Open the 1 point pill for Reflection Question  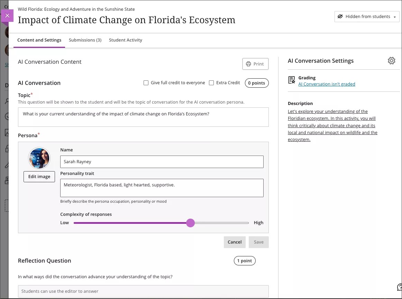pyautogui.click(x=245, y=261)
